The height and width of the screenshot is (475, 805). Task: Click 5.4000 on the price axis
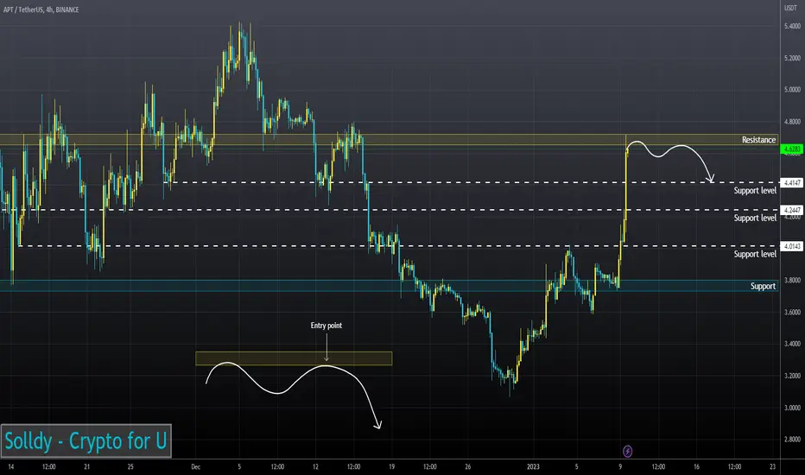click(792, 26)
